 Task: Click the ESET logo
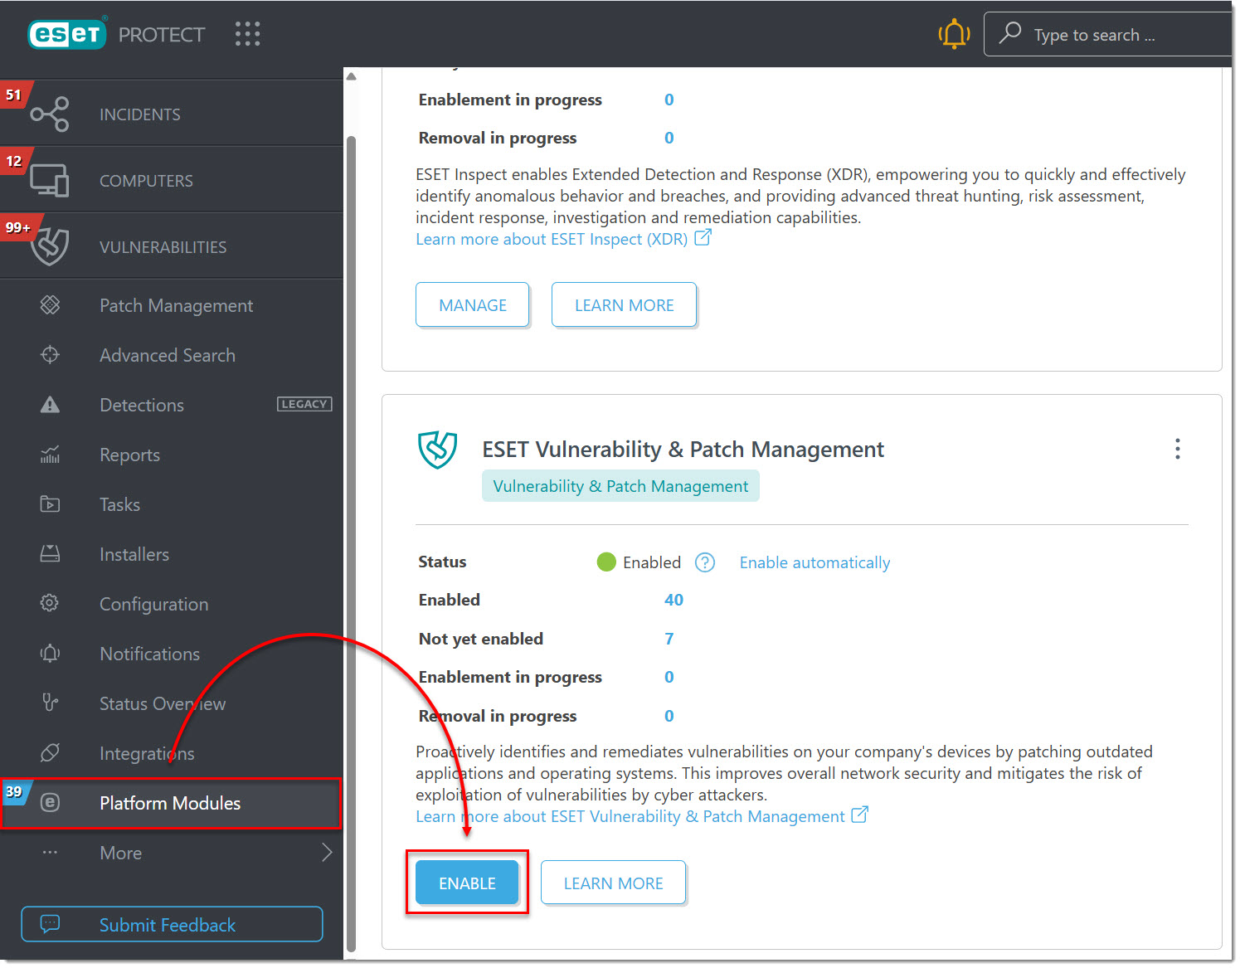(67, 34)
